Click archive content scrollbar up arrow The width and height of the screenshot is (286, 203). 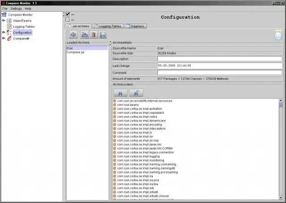(x=281, y=100)
